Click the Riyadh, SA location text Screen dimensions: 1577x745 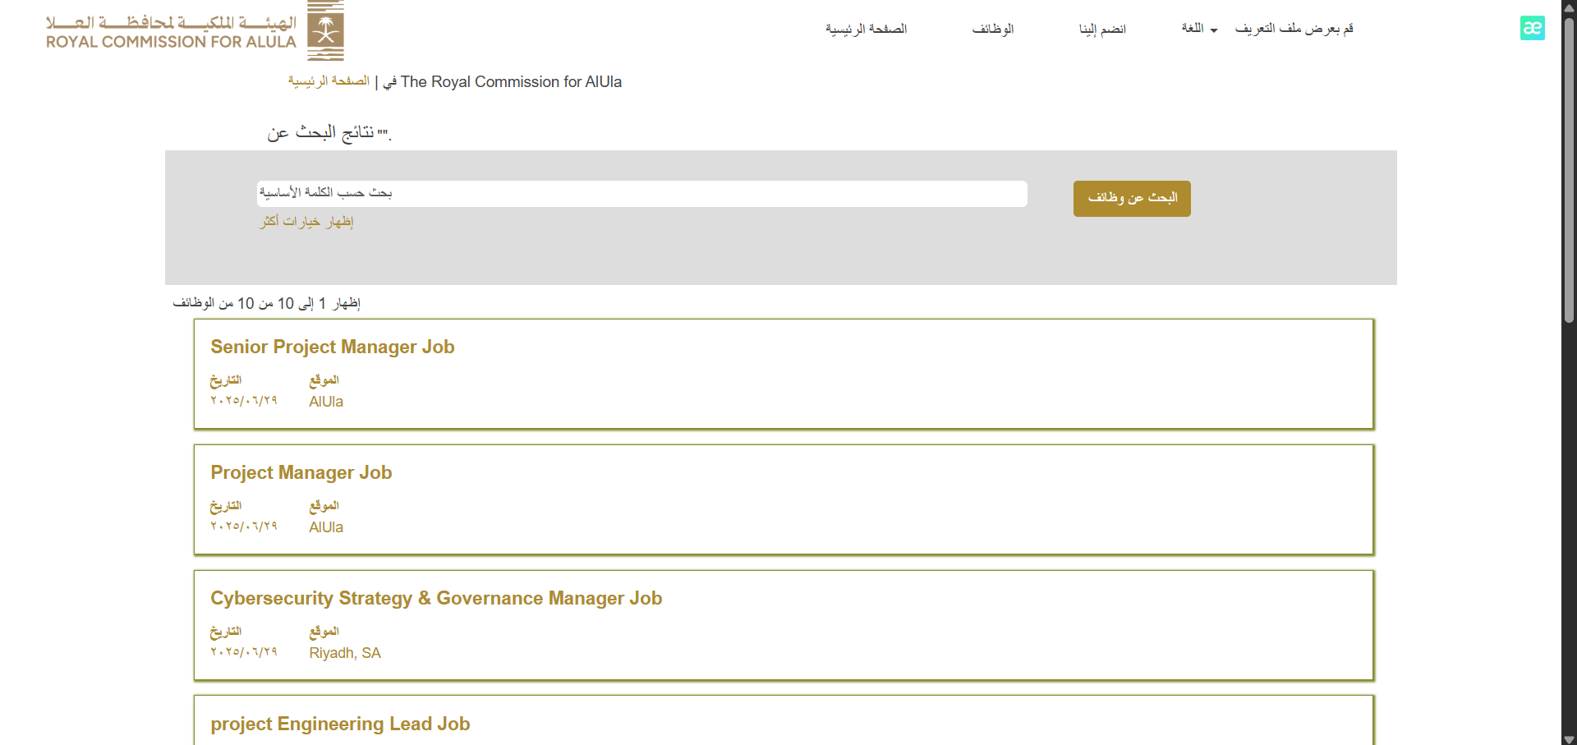point(345,653)
